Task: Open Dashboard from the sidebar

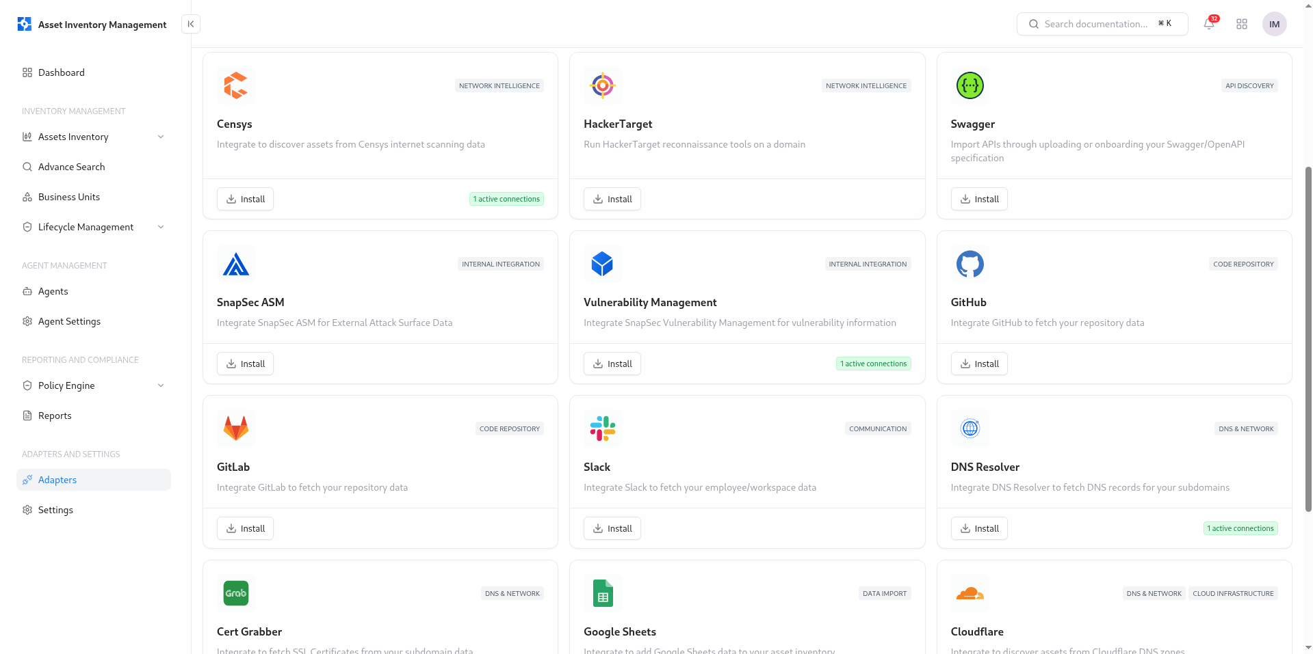Action: [62, 72]
